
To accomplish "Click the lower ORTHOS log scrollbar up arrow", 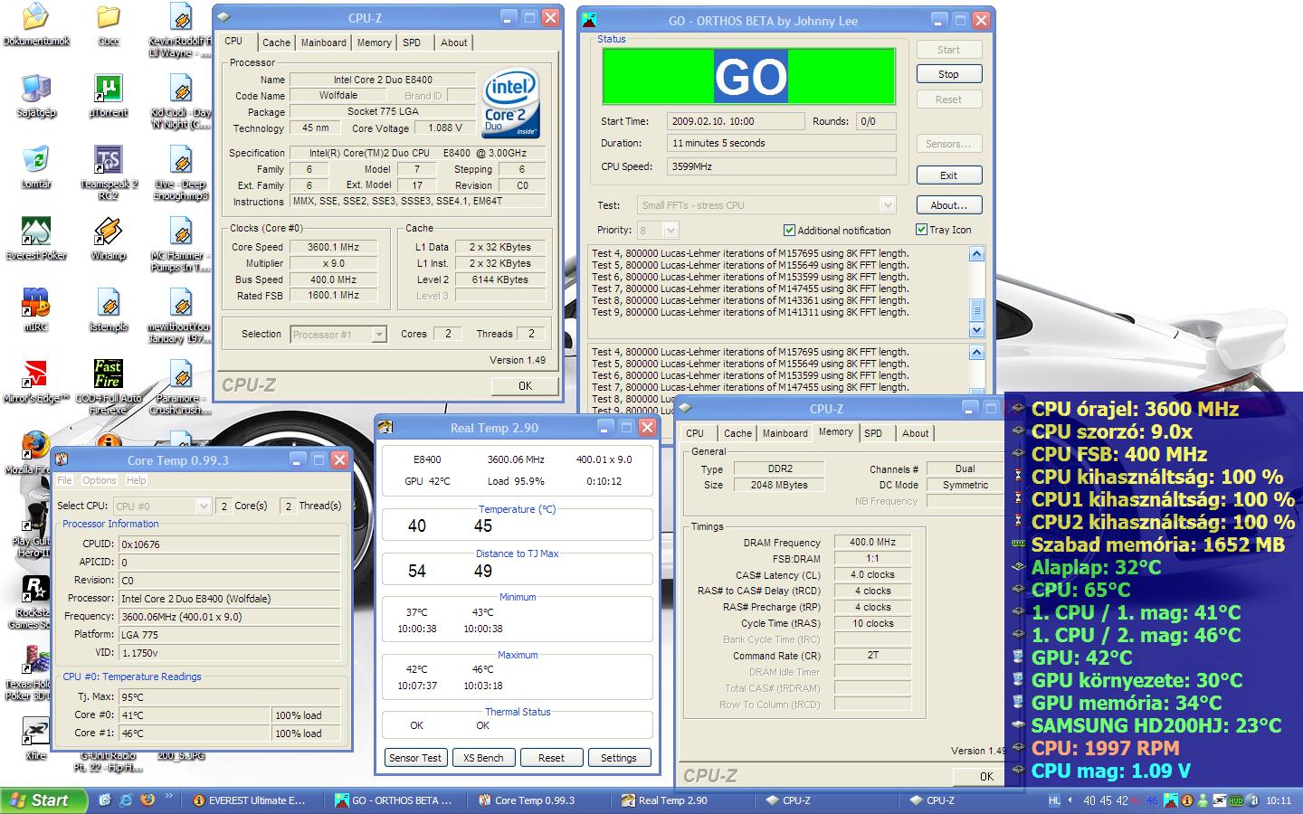I will (x=976, y=353).
